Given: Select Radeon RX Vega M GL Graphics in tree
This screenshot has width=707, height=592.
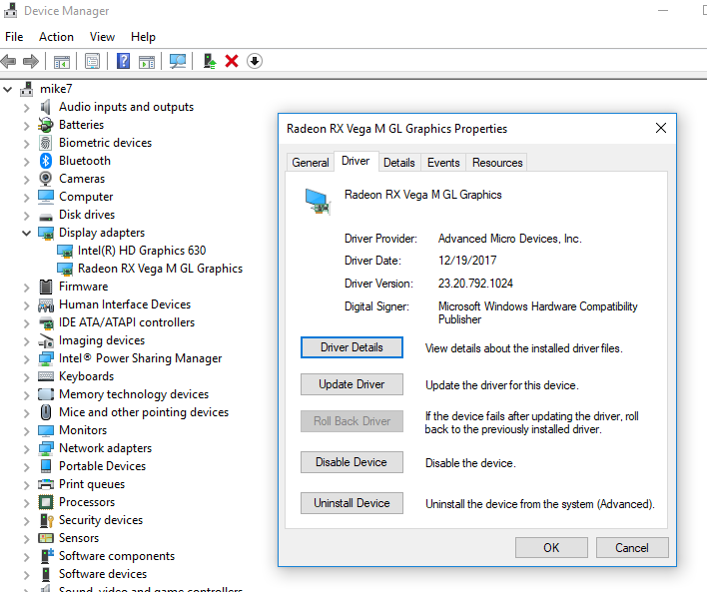Looking at the screenshot, I should [160, 269].
